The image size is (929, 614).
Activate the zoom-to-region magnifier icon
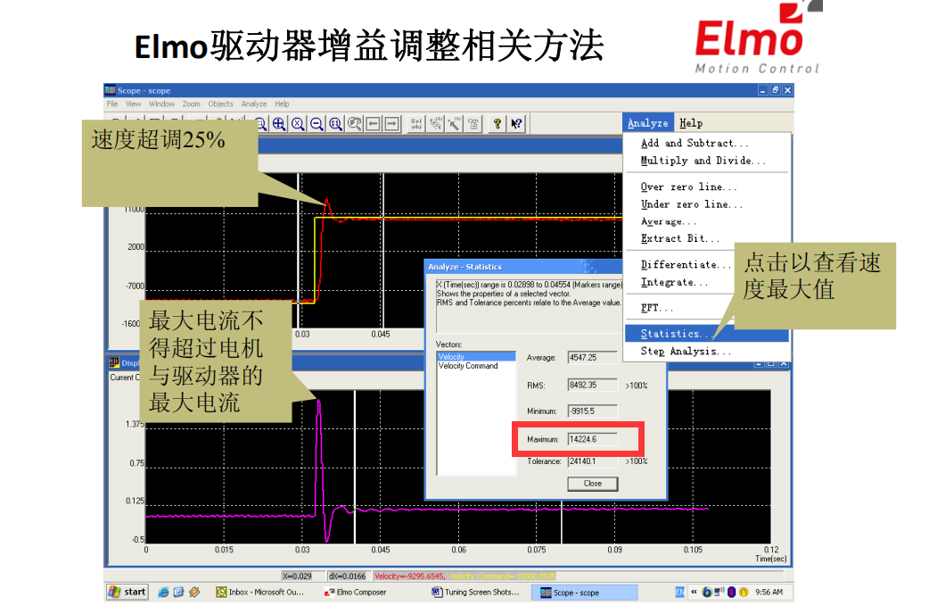(x=354, y=123)
